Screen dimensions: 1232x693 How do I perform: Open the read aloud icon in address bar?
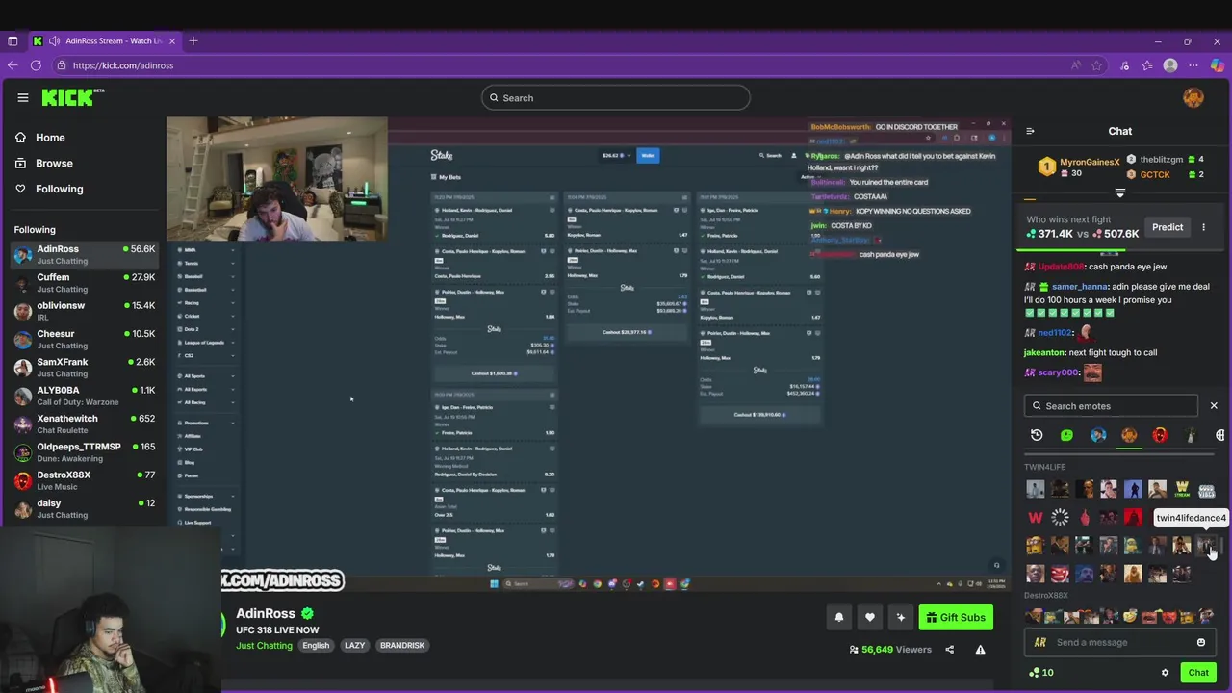1075,65
